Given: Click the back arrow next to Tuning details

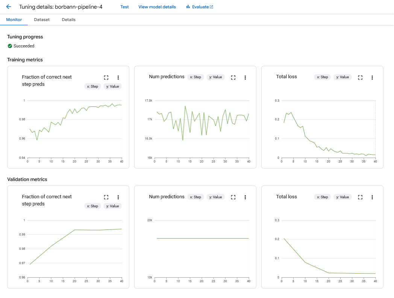Looking at the screenshot, I should coord(8,6).
